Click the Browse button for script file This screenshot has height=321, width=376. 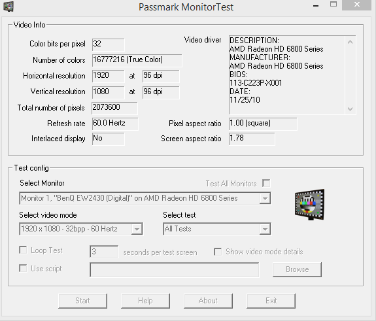[x=297, y=269]
